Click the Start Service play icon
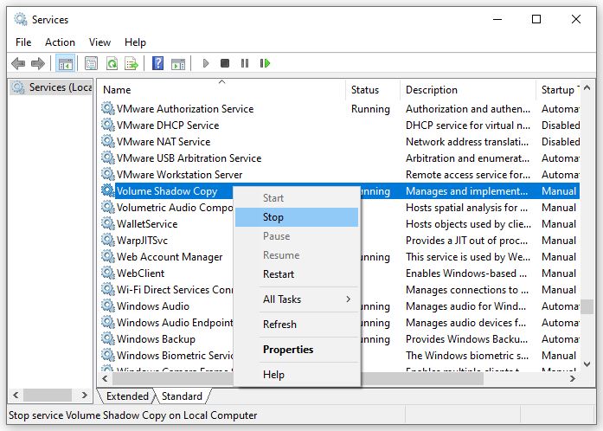 [x=206, y=63]
